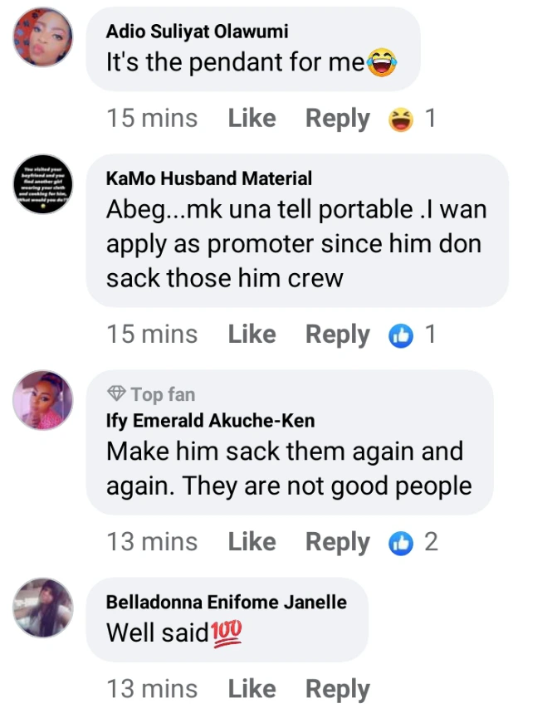552x708 pixels.
Task: Open Belladonna Enifome Janelle's profile name
Action: (x=227, y=602)
